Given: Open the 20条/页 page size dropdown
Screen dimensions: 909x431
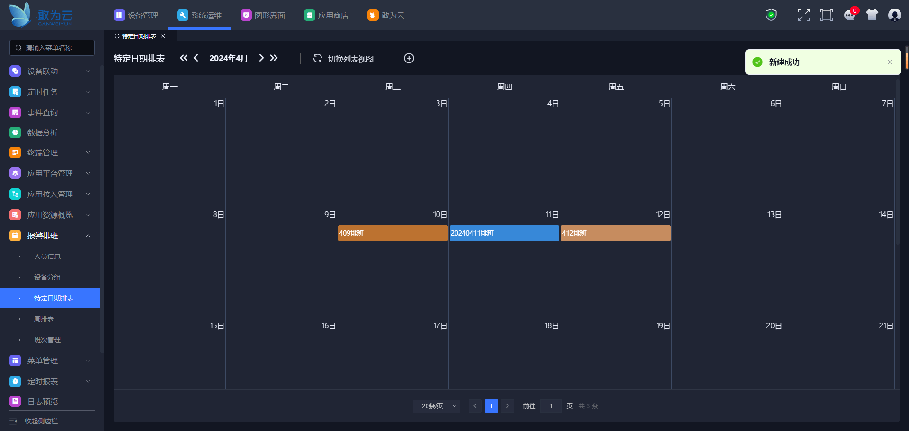Looking at the screenshot, I should [x=437, y=406].
